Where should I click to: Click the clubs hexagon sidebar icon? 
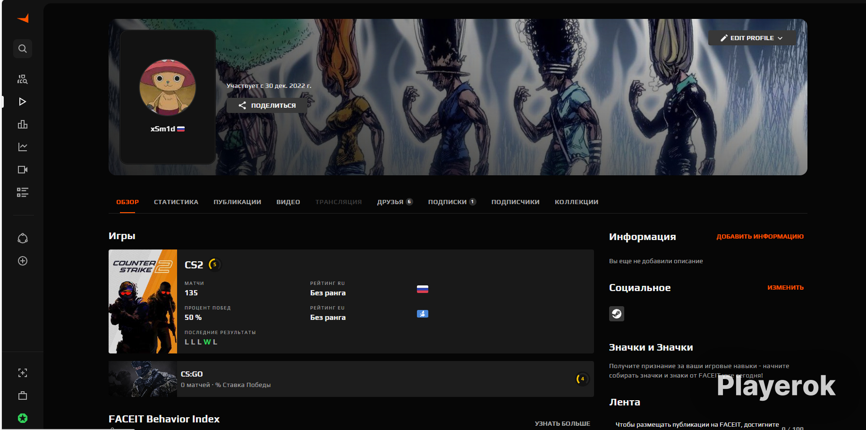(23, 238)
